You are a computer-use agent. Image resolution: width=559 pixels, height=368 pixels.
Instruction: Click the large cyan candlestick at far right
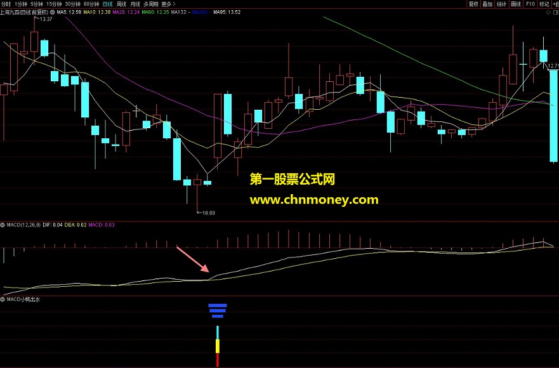554,116
